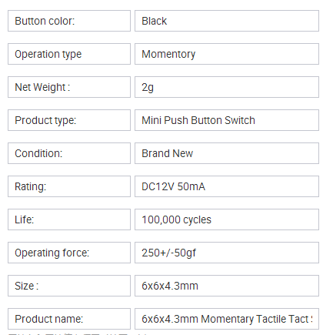This screenshot has height=335, width=323.
Task: Select the 6x6x4.3mm size value cell
Action: [227, 286]
